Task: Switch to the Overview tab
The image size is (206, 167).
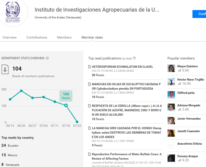Action: coord(10,37)
